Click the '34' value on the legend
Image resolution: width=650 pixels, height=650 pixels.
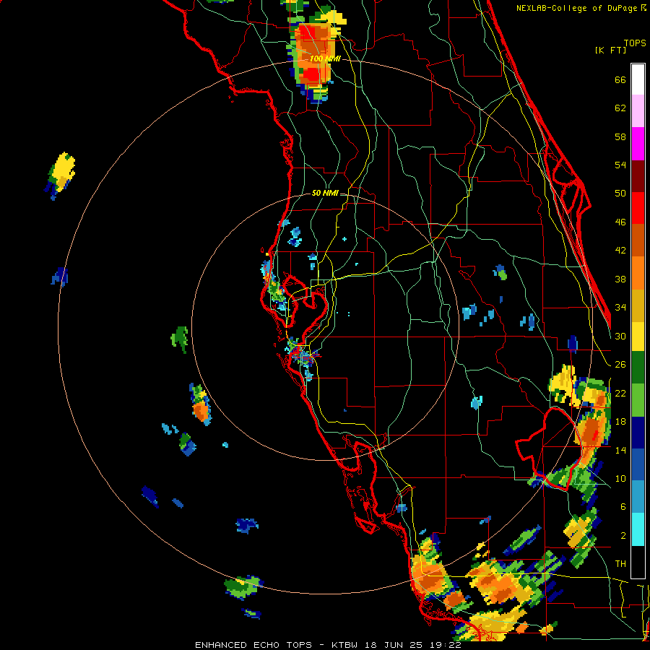pos(620,308)
